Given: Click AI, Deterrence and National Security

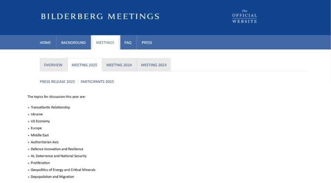Looking at the screenshot, I should tap(59, 156).
